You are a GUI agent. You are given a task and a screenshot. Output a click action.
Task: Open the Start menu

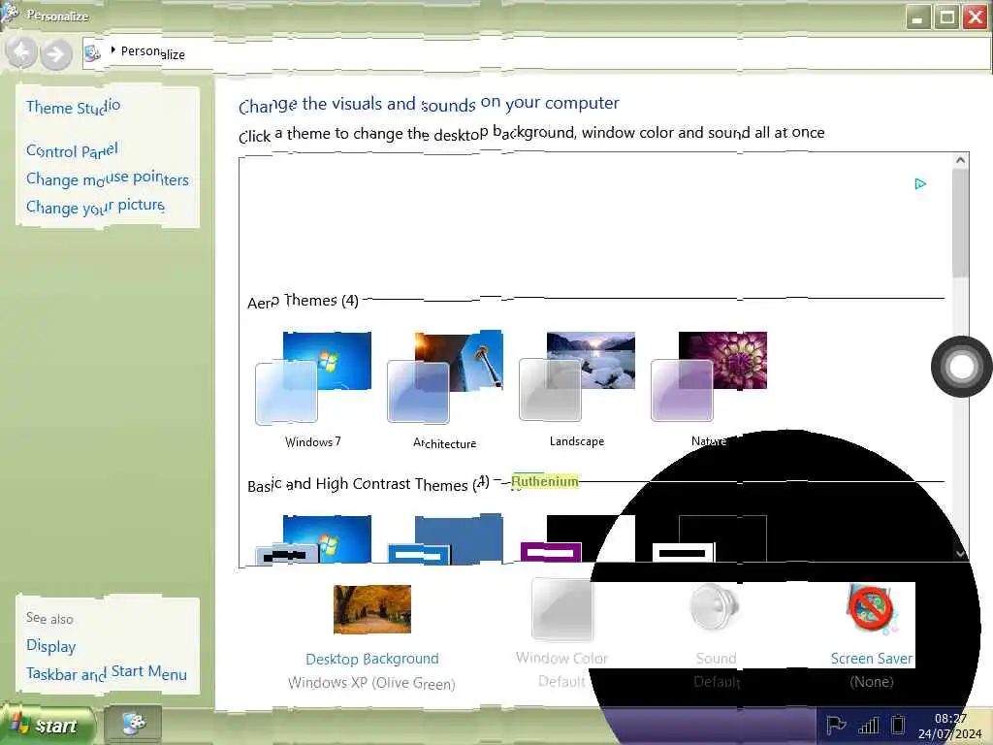[48, 724]
